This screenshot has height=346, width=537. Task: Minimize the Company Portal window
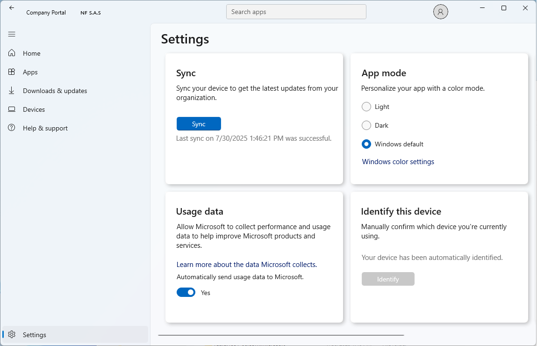pos(482,8)
